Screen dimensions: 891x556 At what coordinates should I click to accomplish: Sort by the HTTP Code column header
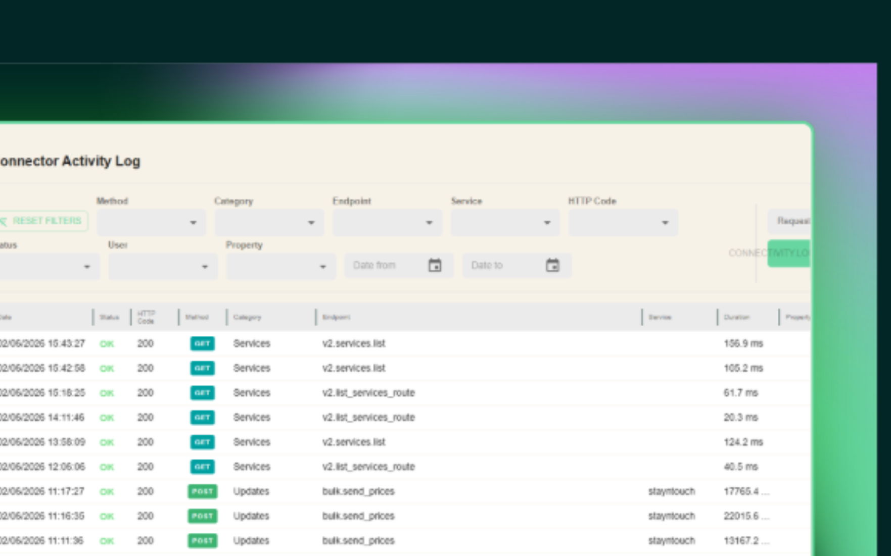tap(146, 317)
